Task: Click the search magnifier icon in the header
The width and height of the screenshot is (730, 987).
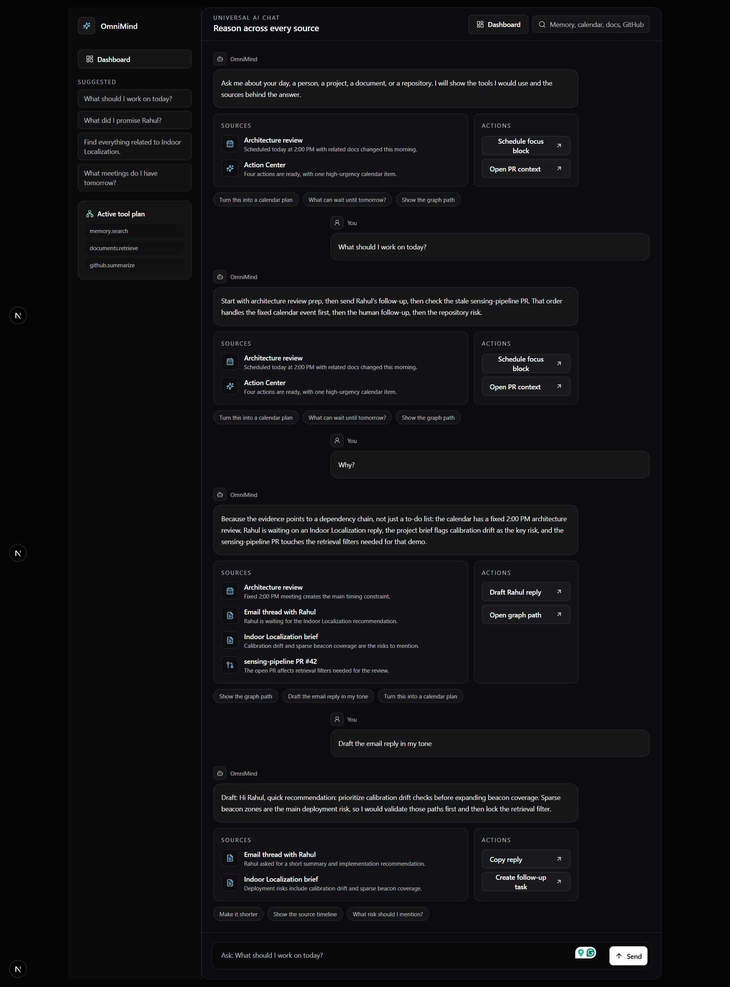Action: tap(542, 25)
